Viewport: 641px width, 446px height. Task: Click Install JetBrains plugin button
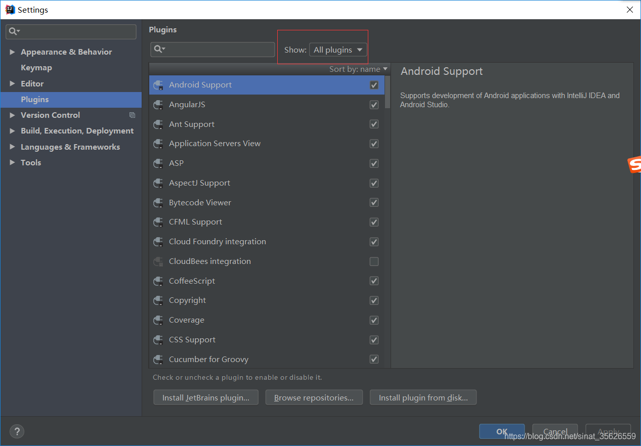[206, 397]
